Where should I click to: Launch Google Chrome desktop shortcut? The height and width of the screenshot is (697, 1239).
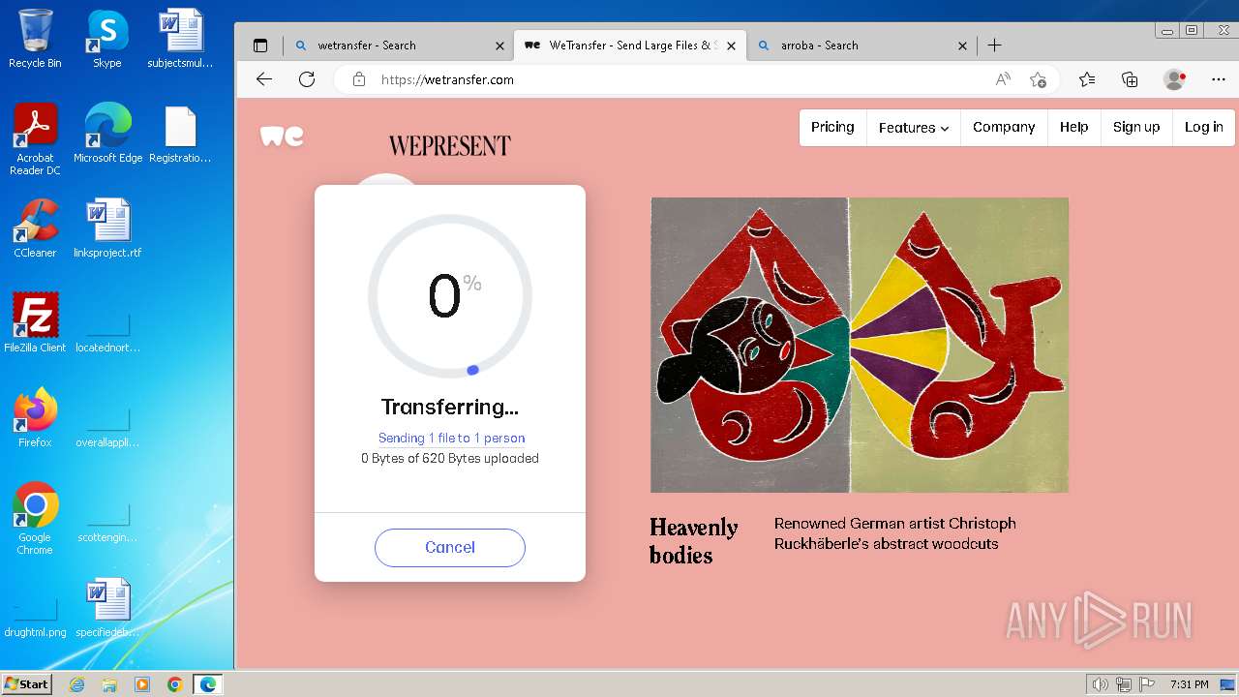pyautogui.click(x=35, y=519)
